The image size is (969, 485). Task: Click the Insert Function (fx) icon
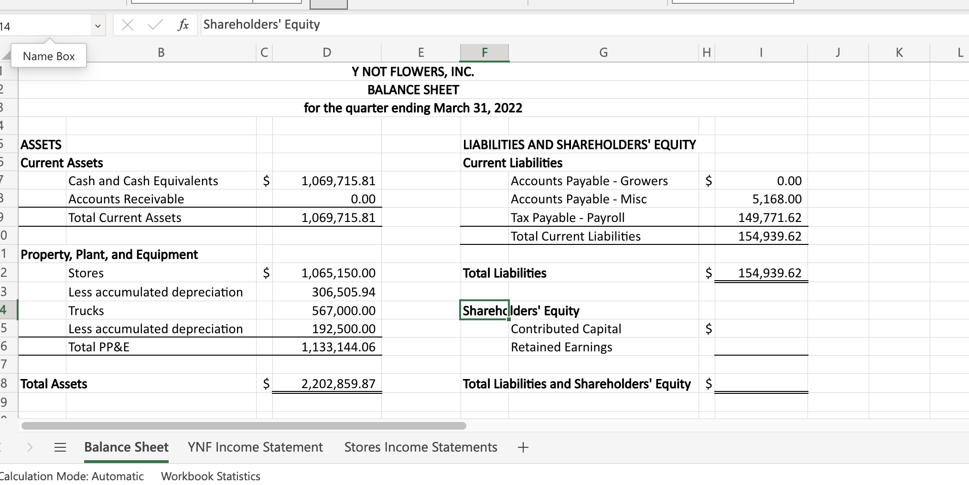pos(183,24)
